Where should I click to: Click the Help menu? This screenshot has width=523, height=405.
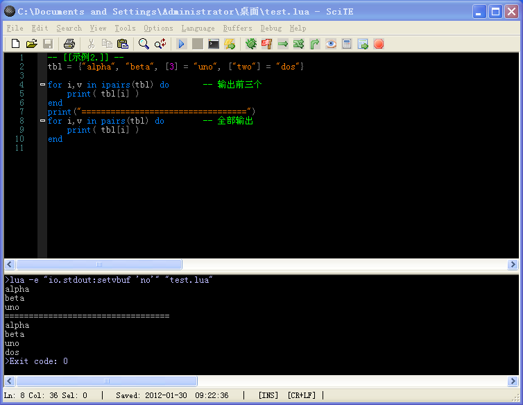tap(298, 28)
